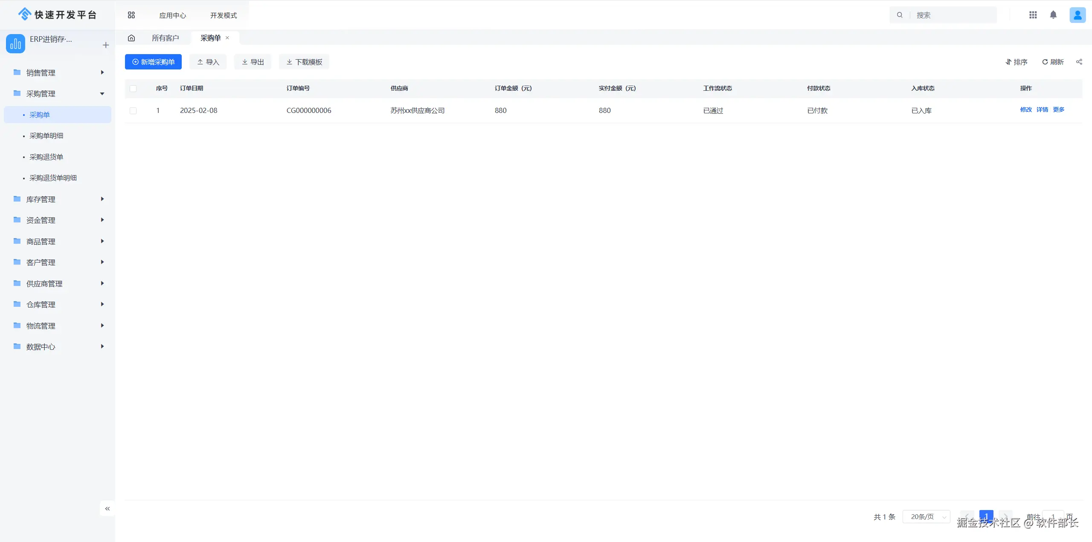Click the 详情 link in the order row
This screenshot has width=1092, height=542.
click(1042, 110)
